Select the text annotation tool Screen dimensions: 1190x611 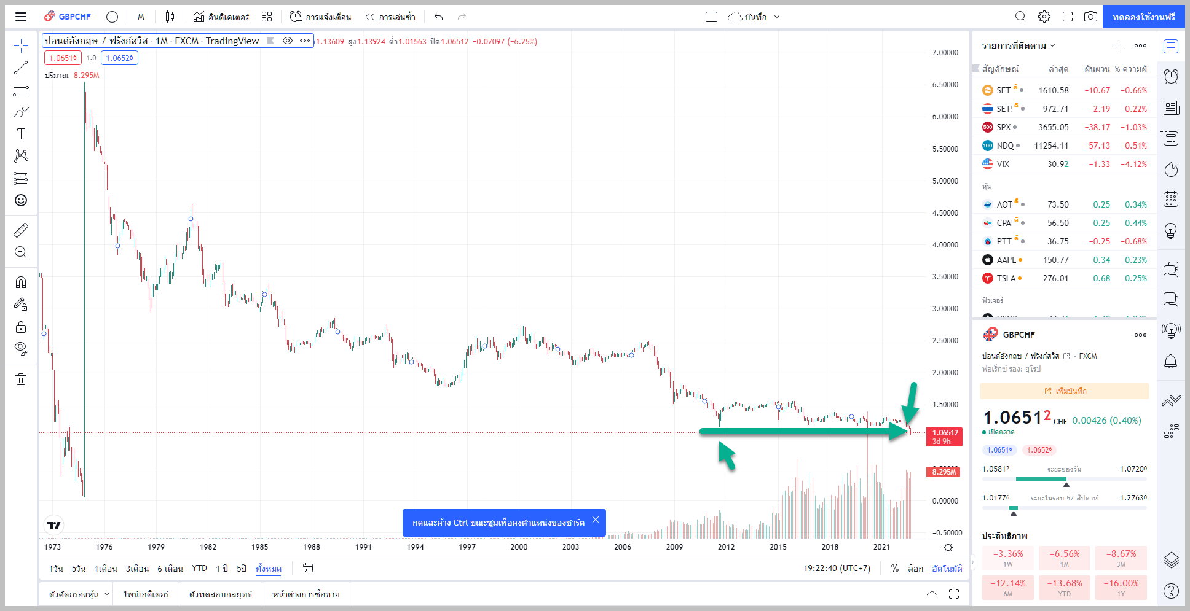(x=21, y=134)
